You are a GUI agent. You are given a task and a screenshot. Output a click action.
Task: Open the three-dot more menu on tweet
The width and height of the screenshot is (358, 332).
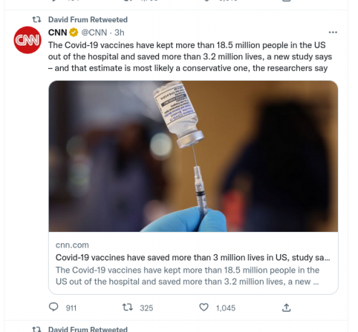333,32
